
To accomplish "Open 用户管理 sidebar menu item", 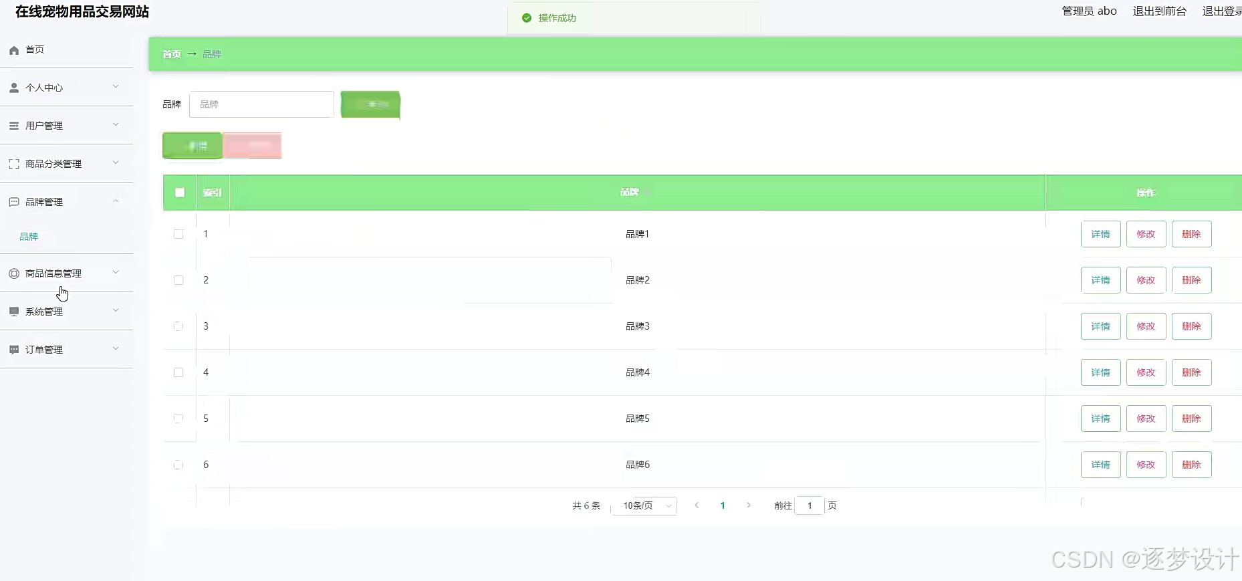I will coord(67,126).
